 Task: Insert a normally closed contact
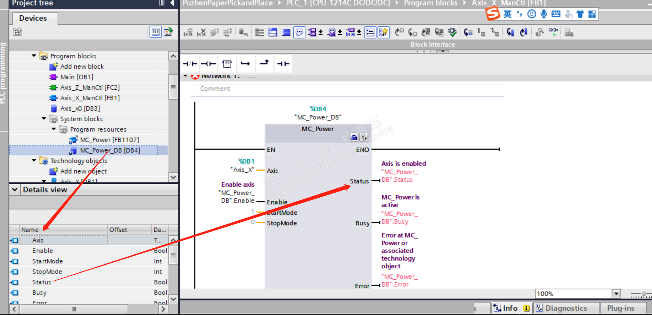pyautogui.click(x=190, y=64)
